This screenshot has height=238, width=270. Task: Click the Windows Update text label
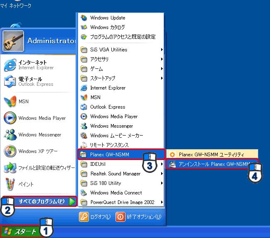click(x=108, y=18)
